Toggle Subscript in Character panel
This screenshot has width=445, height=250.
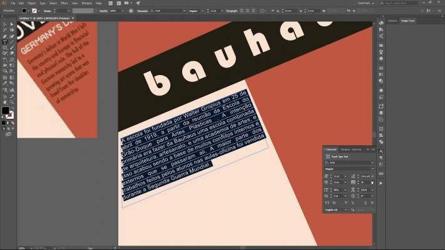tap(353, 203)
